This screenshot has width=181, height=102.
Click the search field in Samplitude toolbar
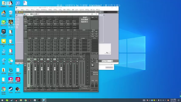[x=111, y=12]
